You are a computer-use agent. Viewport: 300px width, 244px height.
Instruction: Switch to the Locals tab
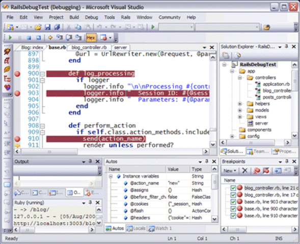[136, 228]
